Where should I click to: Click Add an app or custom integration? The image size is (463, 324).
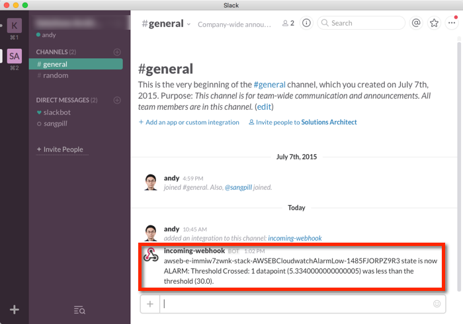[189, 122]
